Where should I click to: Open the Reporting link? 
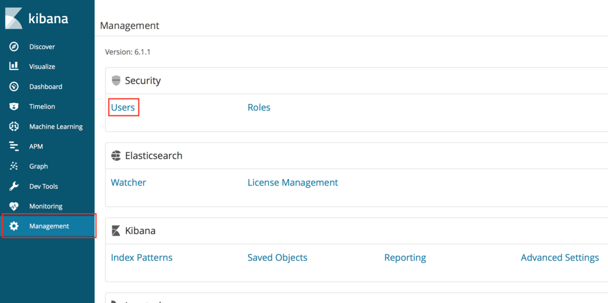(x=405, y=258)
